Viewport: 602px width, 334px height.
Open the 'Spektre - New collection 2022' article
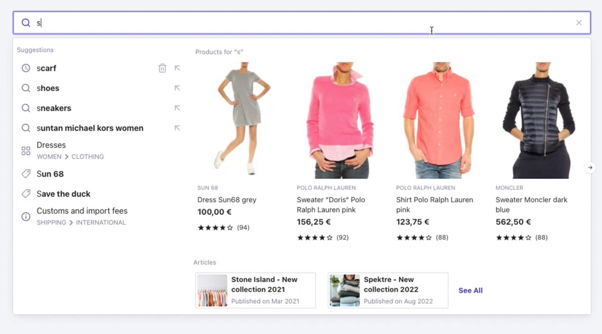point(388,290)
